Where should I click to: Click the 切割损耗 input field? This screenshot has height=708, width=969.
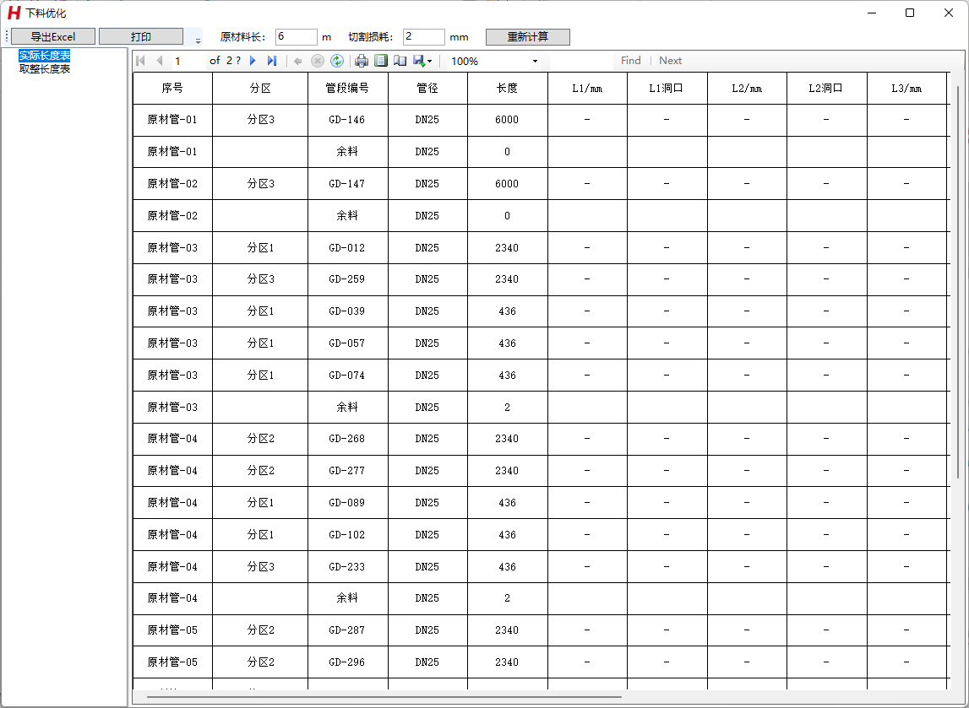click(423, 37)
